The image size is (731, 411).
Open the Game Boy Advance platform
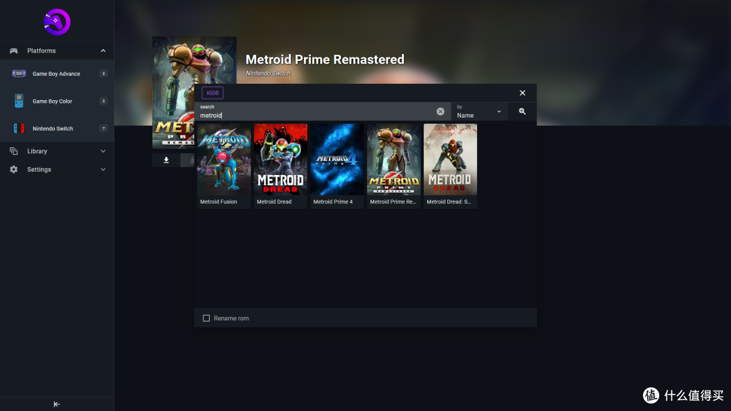[56, 74]
